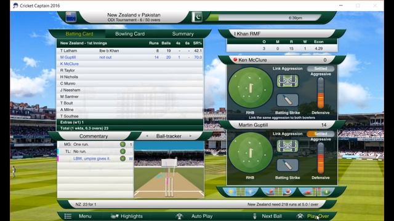Image resolution: width=394 pixels, height=221 pixels.
Task: Select K McClure in batting card
Action: click(130, 64)
